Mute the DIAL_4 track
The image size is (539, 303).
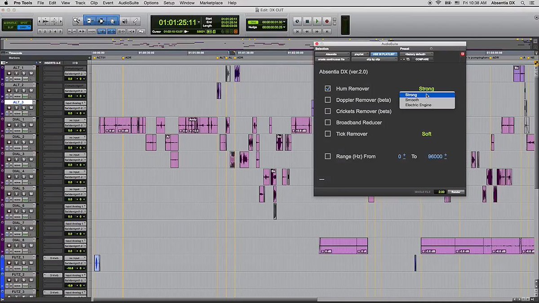pos(31,176)
